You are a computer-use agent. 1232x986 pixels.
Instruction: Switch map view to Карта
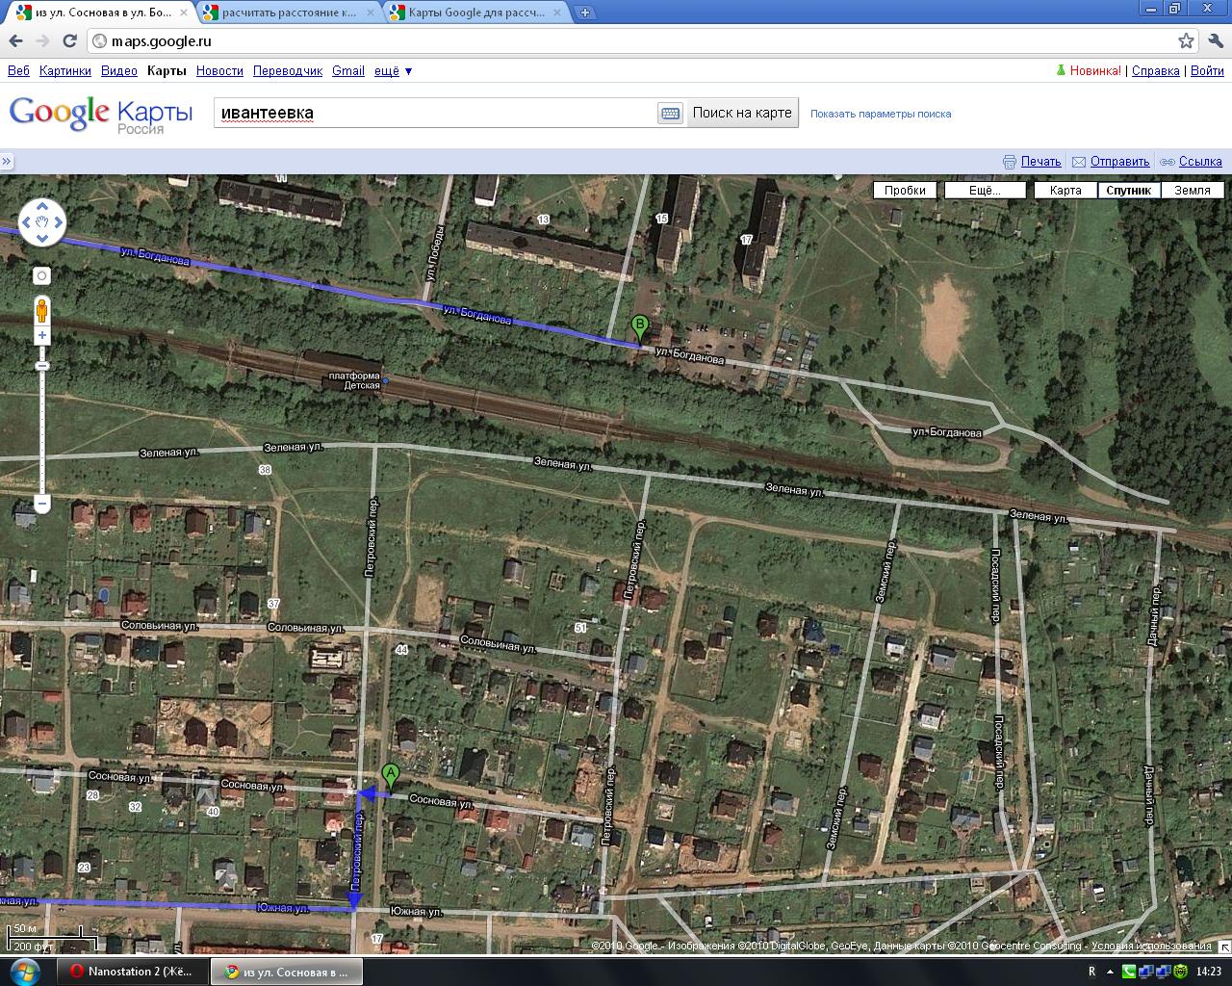click(x=1065, y=190)
